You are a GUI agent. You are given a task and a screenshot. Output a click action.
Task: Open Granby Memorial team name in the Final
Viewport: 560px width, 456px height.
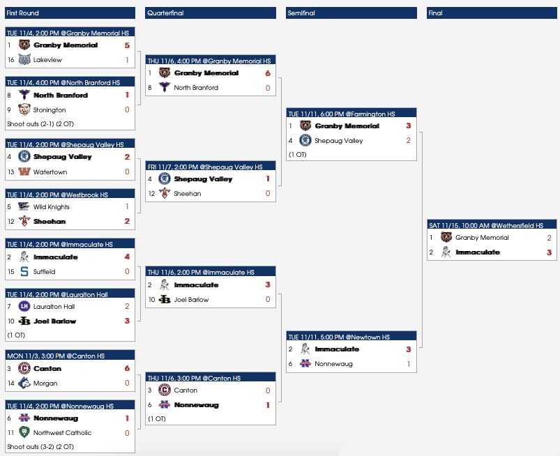click(482, 238)
